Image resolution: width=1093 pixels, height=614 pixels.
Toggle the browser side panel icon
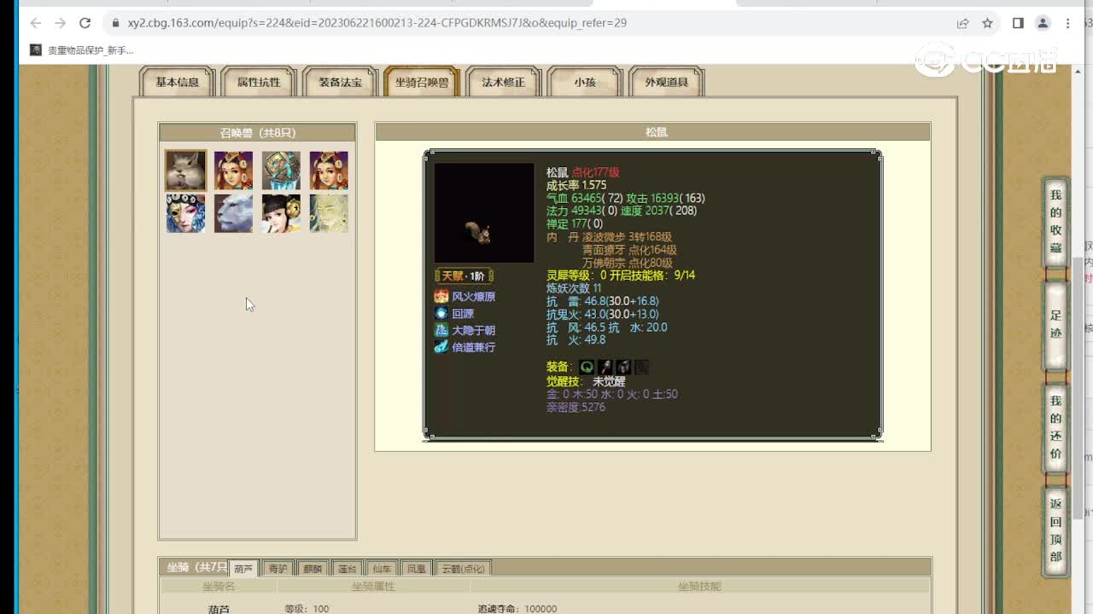[x=1018, y=23]
